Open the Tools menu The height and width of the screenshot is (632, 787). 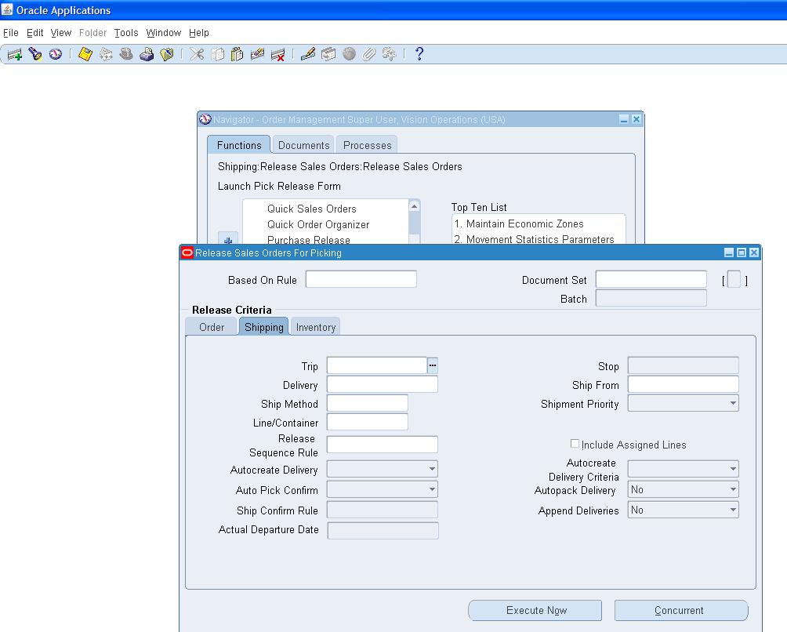[x=126, y=33]
